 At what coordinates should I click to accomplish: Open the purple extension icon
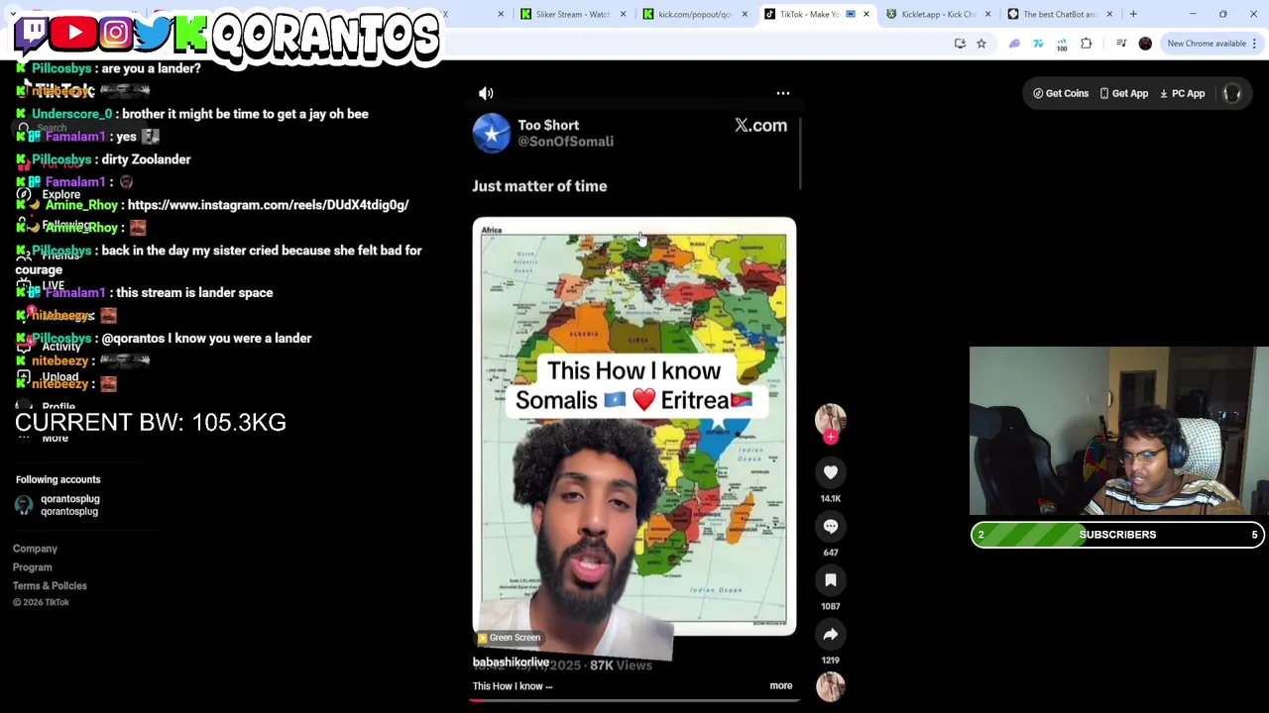(x=1014, y=44)
